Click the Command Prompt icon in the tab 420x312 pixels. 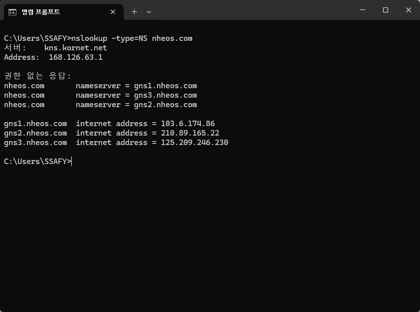click(12, 12)
